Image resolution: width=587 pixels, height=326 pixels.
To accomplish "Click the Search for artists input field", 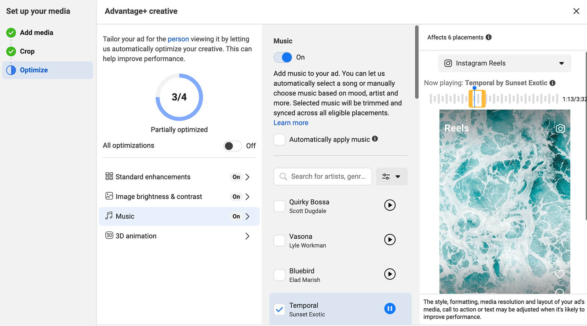I will 323,177.
